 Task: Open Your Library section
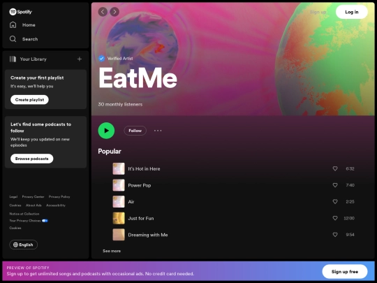point(34,59)
